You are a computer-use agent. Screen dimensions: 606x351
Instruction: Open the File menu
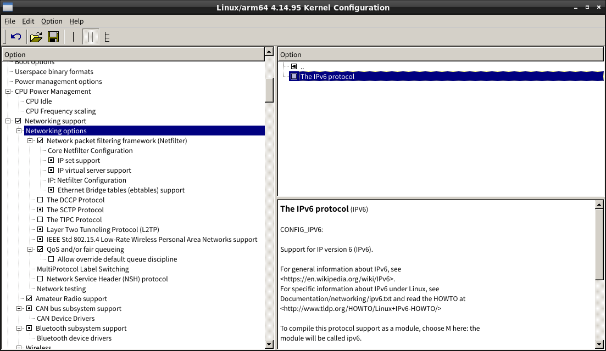point(10,21)
